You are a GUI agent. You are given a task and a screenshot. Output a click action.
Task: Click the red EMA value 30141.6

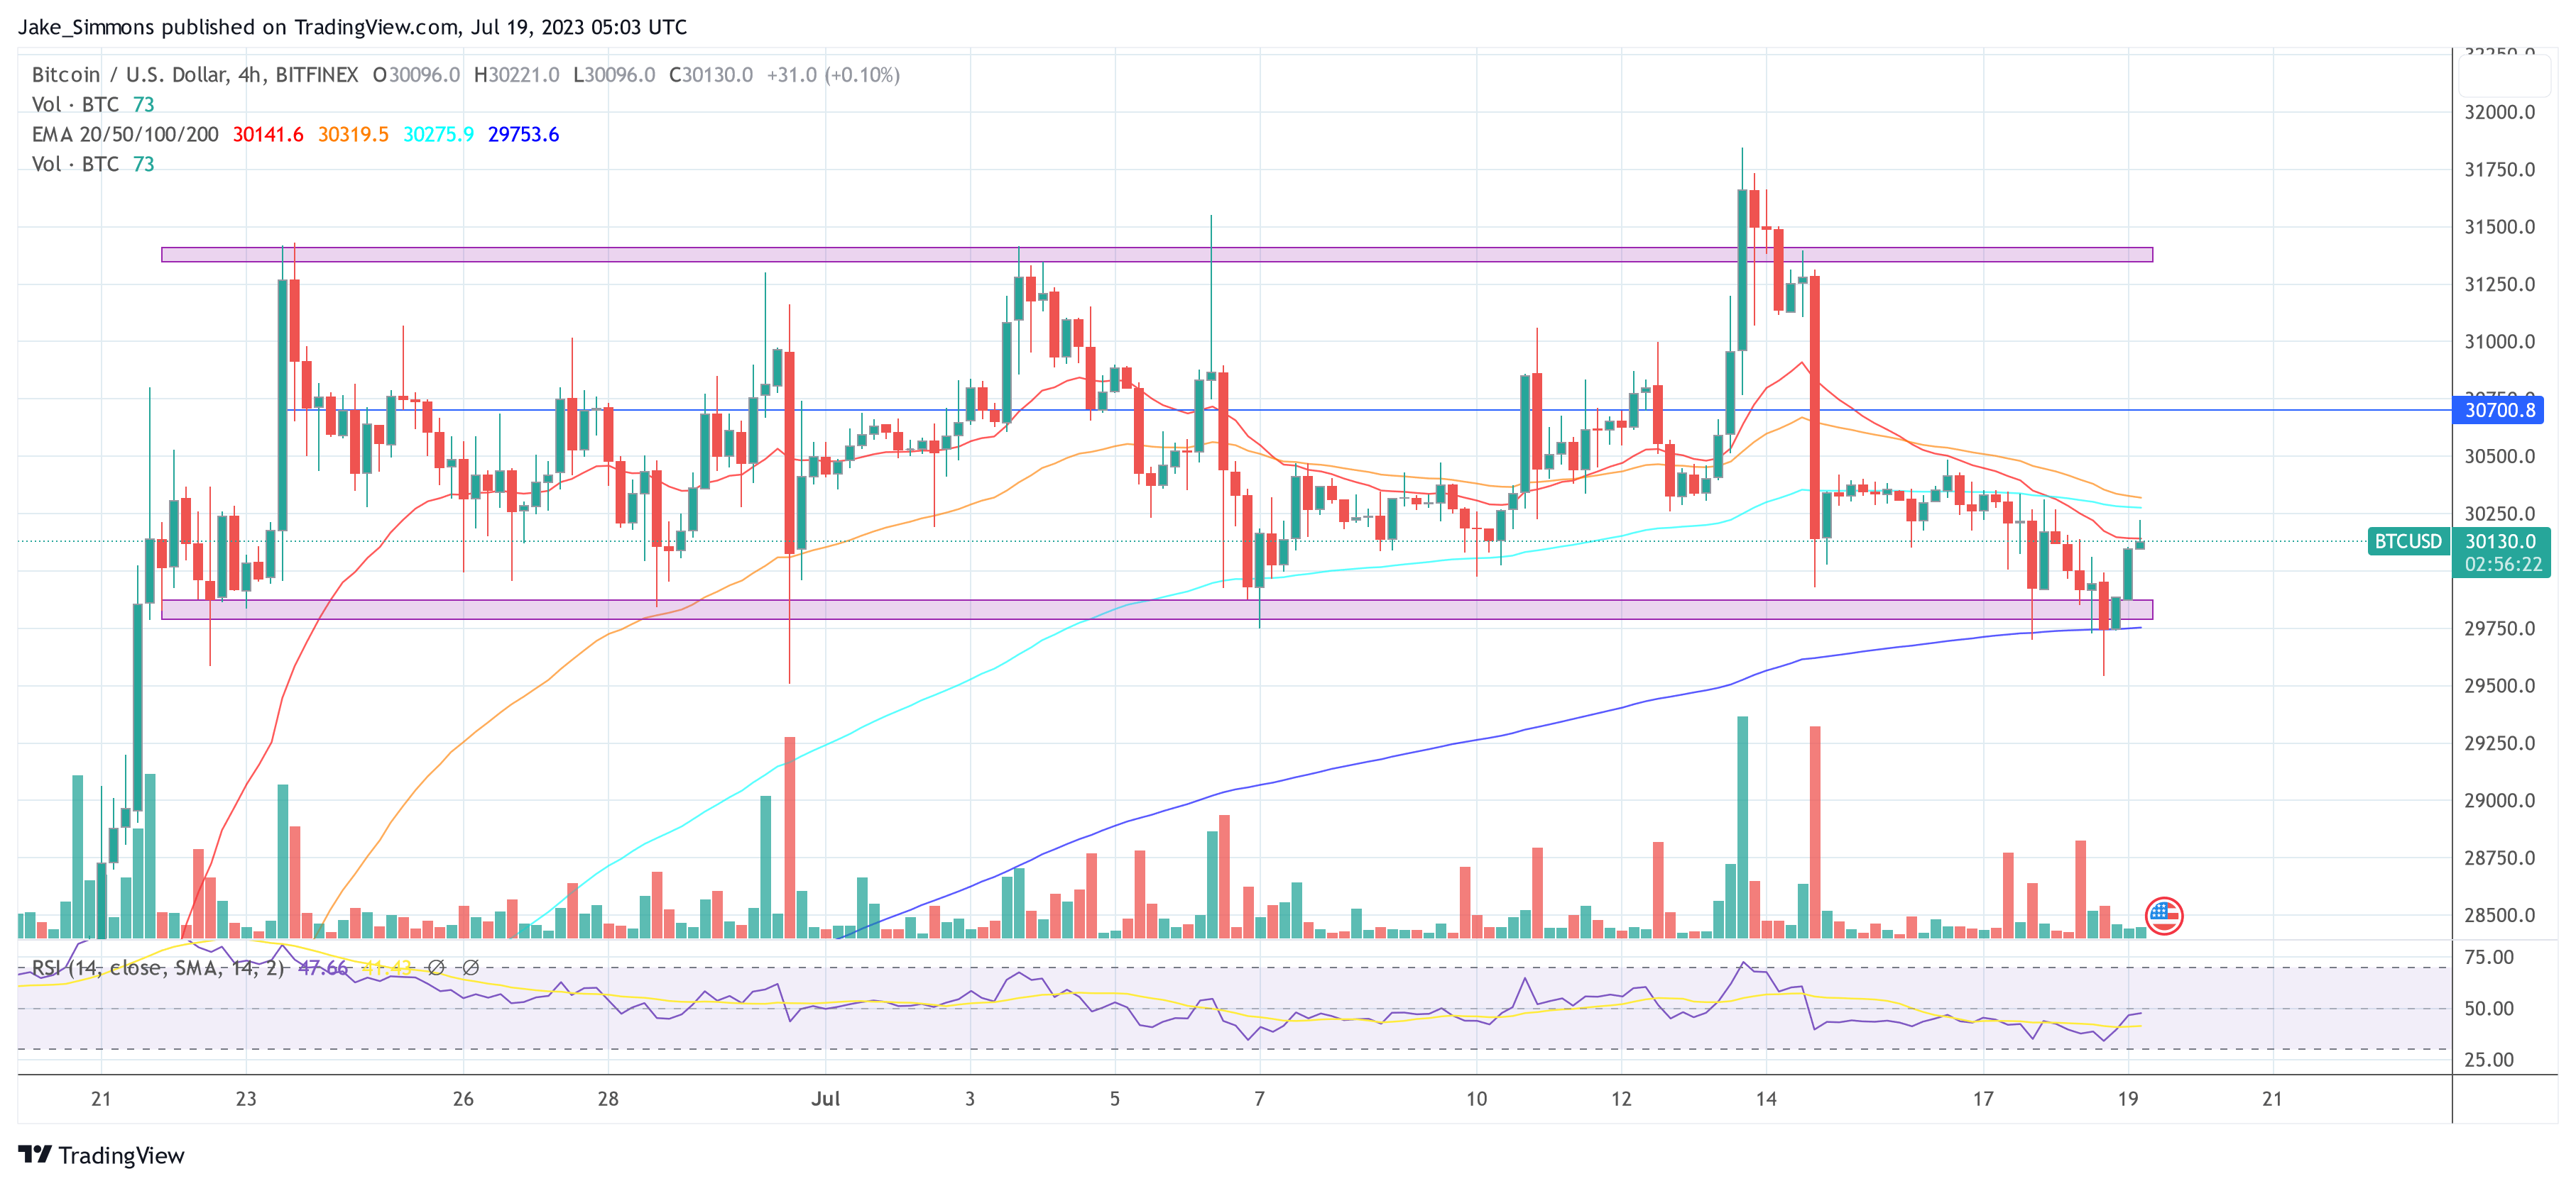[x=268, y=134]
